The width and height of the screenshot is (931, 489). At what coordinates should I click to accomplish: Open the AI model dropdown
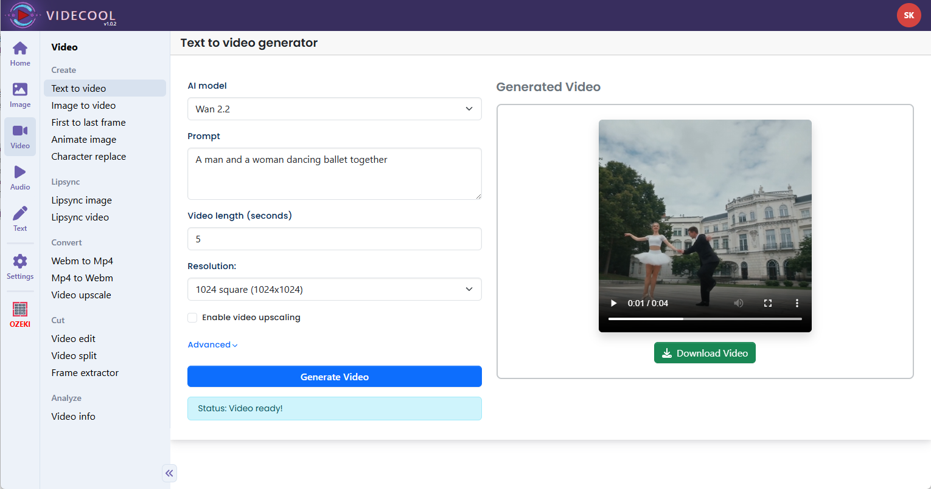point(334,109)
